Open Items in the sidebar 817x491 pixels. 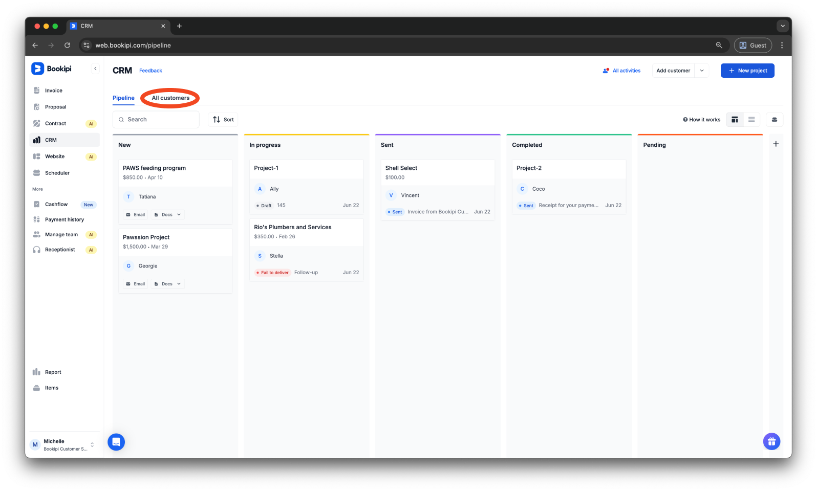tap(64, 388)
